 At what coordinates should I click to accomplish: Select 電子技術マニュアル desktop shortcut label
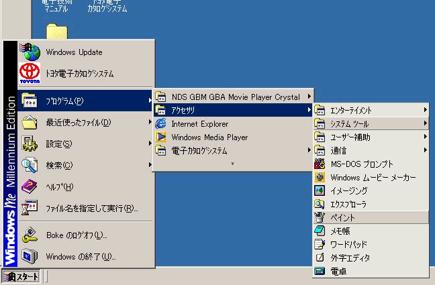[x=56, y=5]
